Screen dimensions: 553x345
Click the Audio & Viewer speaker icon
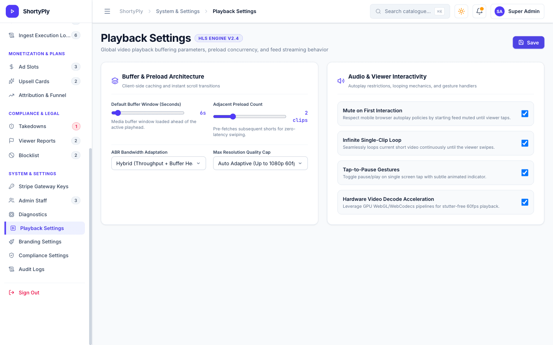[341, 80]
